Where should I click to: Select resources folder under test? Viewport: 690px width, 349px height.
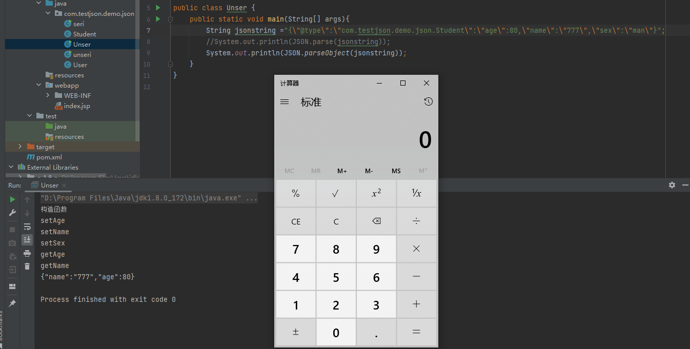pyautogui.click(x=69, y=136)
